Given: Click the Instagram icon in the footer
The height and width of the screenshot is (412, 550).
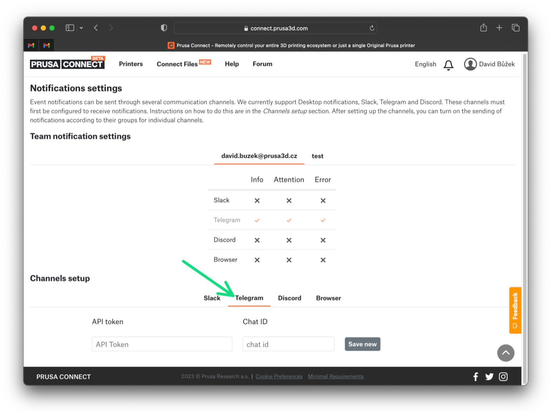Looking at the screenshot, I should click(503, 376).
